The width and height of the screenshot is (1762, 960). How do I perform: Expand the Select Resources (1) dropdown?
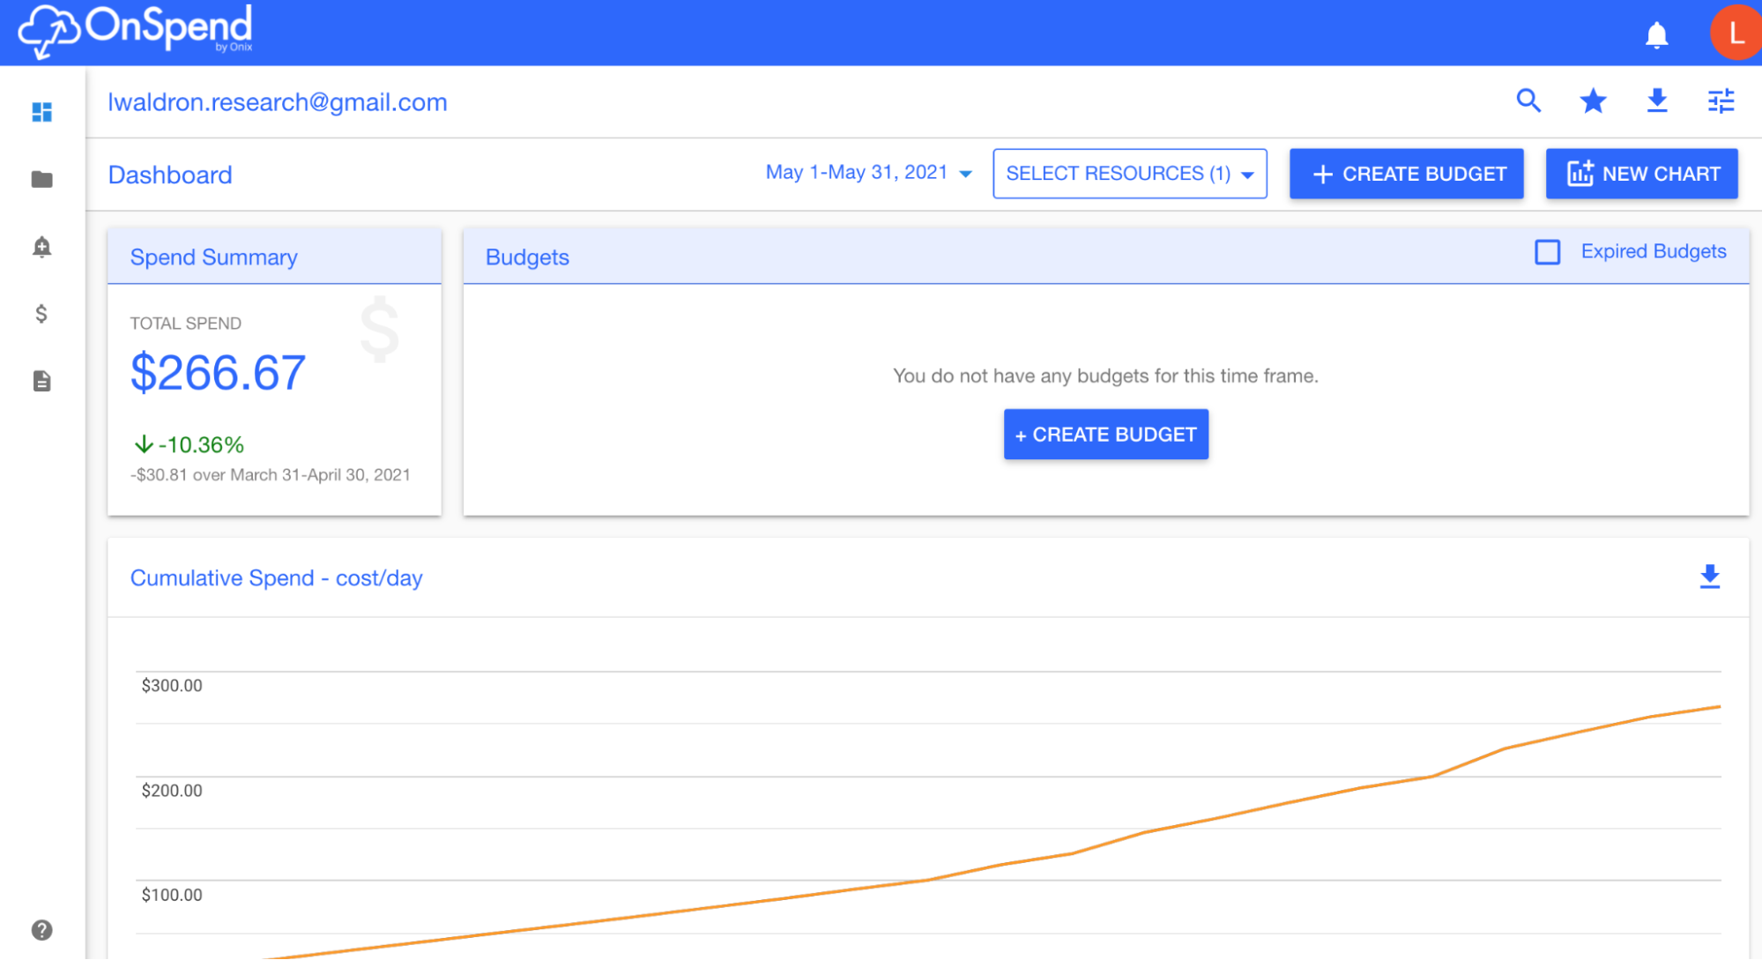[1129, 174]
